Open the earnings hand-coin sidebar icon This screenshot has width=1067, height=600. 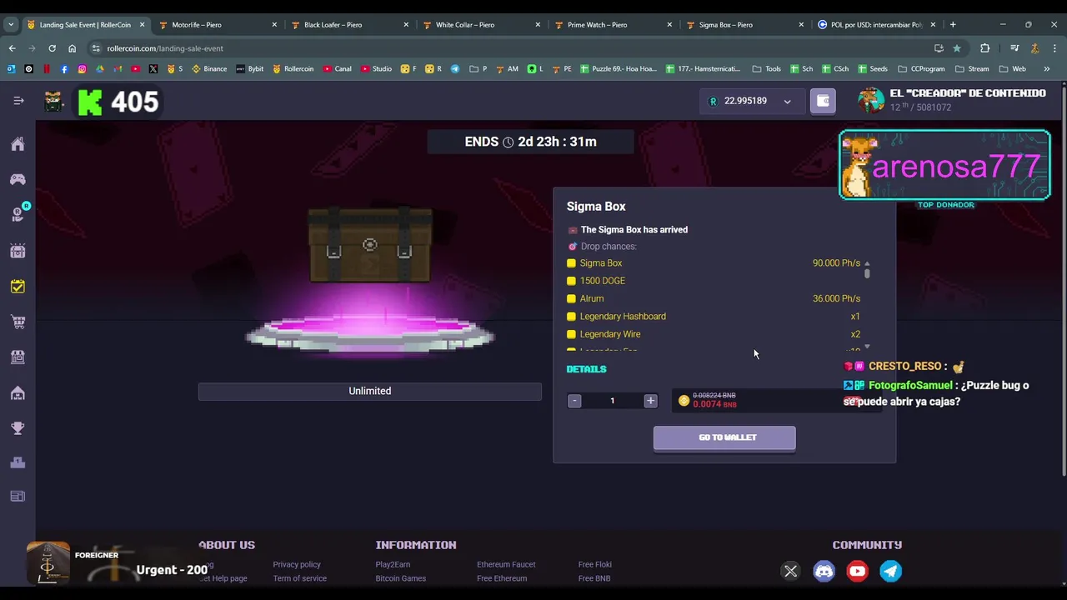18,215
